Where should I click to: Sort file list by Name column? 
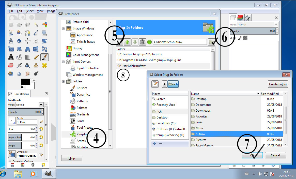225,94
